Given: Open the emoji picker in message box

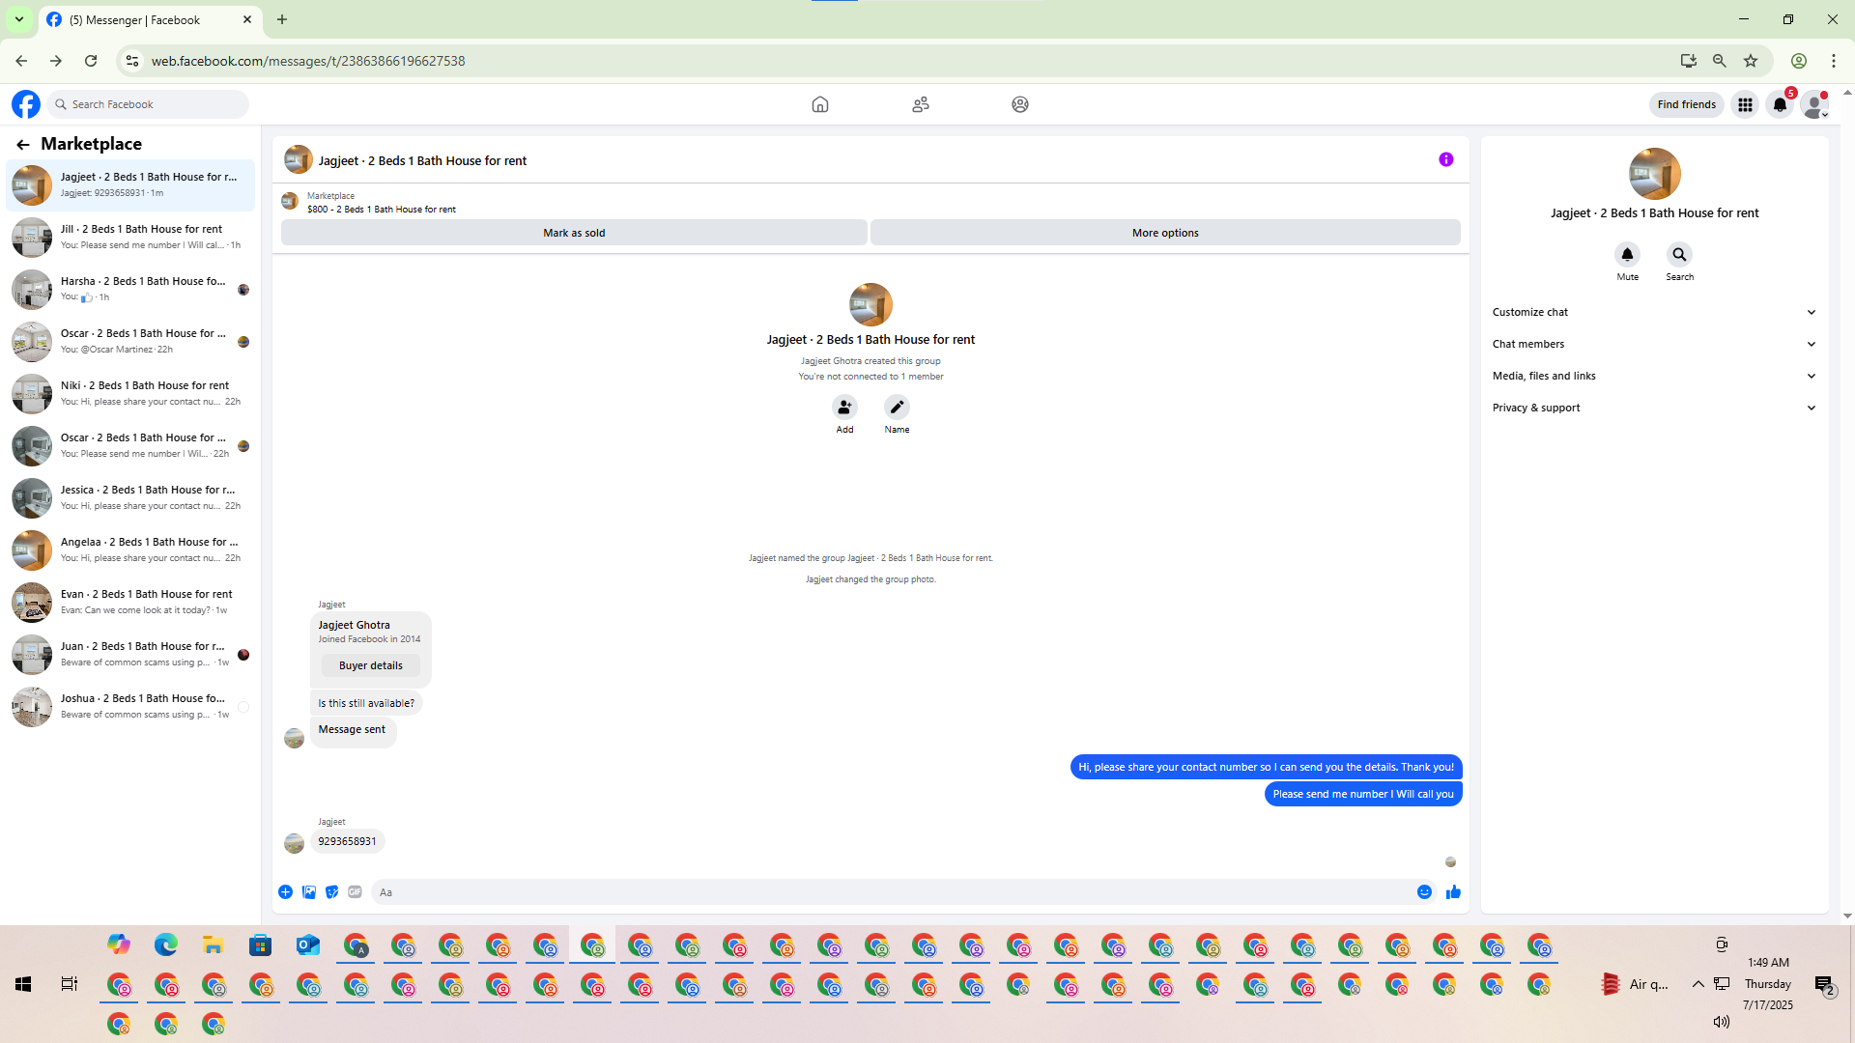Looking at the screenshot, I should [1425, 892].
